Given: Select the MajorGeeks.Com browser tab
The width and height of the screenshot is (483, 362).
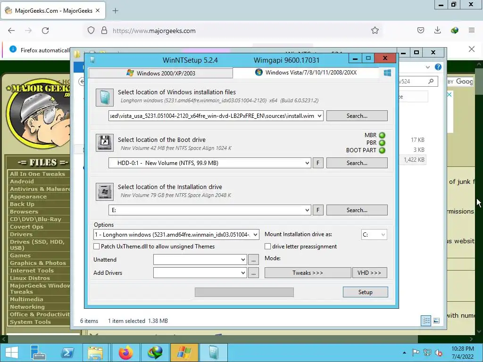Looking at the screenshot, I should 53,10.
